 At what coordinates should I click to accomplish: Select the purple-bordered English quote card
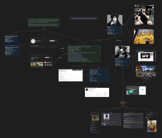[84, 18]
